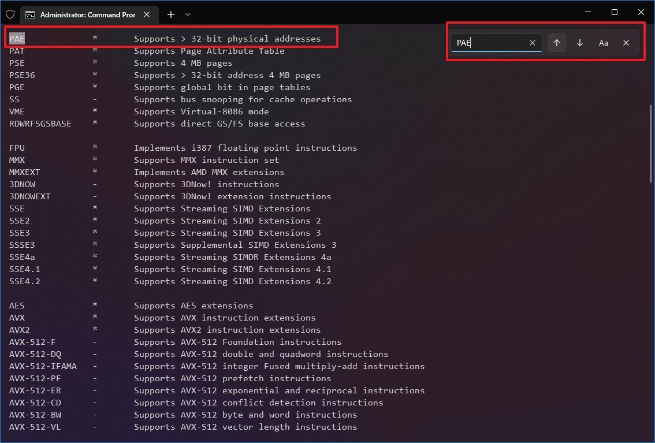Click the SSE4.2 feature line
Image resolution: width=655 pixels, height=443 pixels.
(x=24, y=281)
